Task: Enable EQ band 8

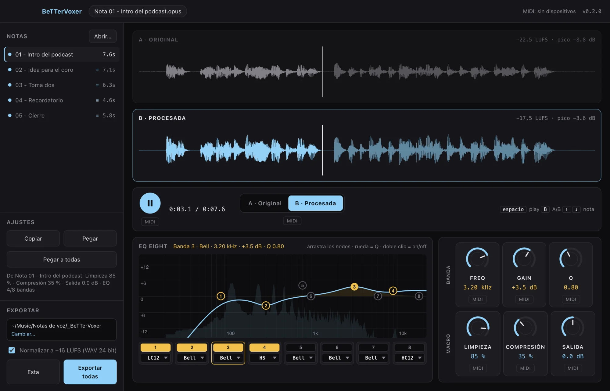Action: (410, 347)
